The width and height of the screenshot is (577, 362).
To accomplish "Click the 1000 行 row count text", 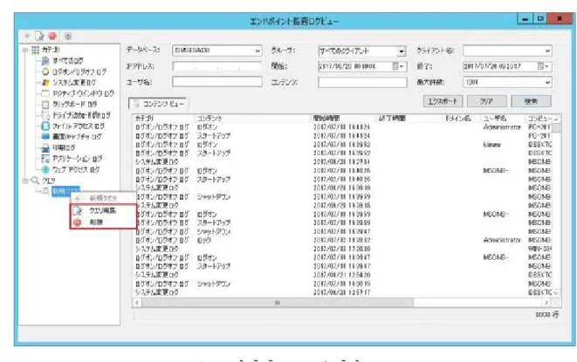I will click(546, 315).
